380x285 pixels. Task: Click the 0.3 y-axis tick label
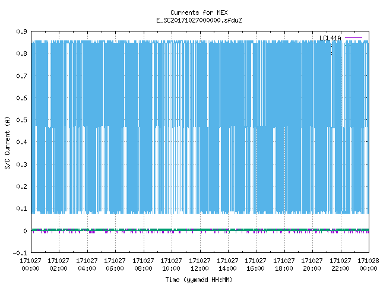[21, 164]
